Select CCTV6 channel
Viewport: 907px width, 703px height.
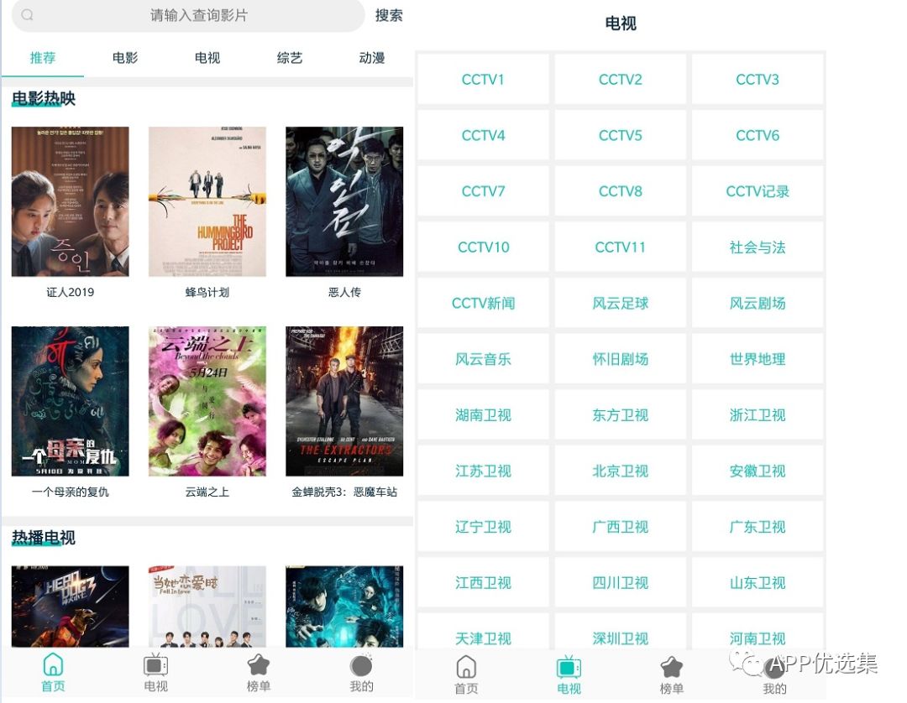[x=758, y=135]
